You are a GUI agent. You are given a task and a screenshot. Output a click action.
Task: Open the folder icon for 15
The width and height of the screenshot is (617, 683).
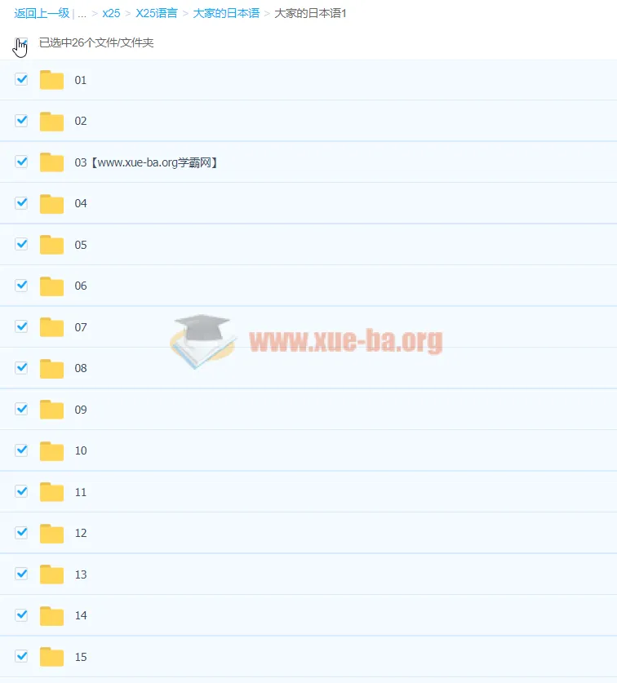click(x=51, y=657)
